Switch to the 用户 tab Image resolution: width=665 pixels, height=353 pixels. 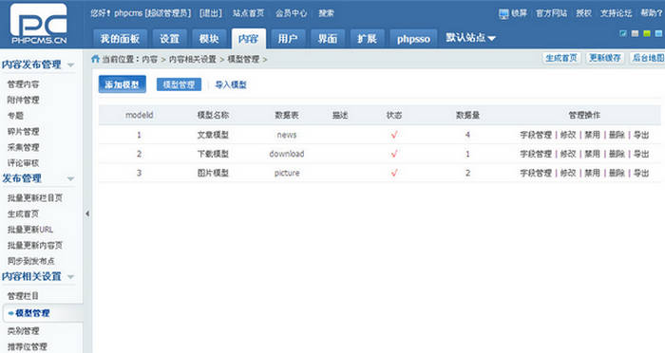288,39
